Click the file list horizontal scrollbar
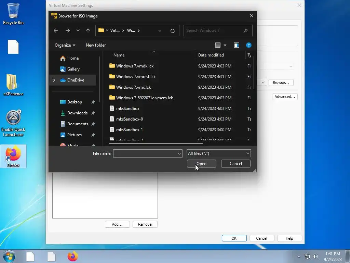 pyautogui.click(x=156, y=143)
